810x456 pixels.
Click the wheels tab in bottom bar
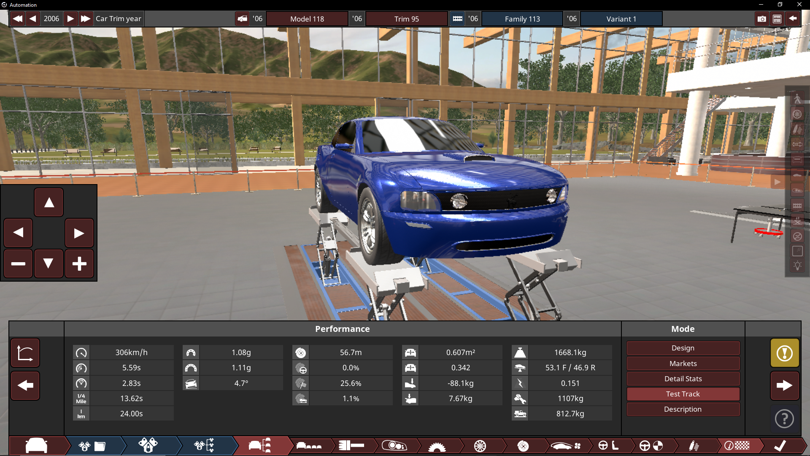point(480,446)
